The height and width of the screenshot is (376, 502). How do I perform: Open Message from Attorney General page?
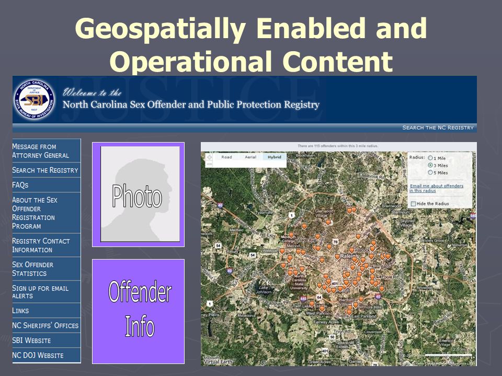47,151
